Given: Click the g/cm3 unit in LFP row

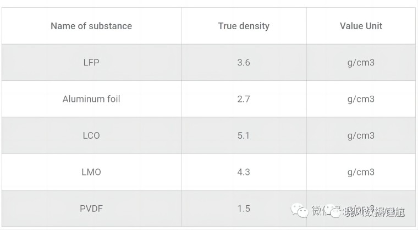Looking at the screenshot, I should coord(361,62).
